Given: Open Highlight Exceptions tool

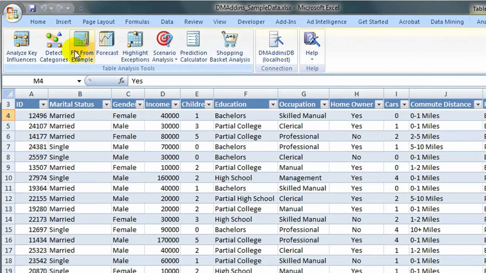Looking at the screenshot, I should pyautogui.click(x=135, y=47).
